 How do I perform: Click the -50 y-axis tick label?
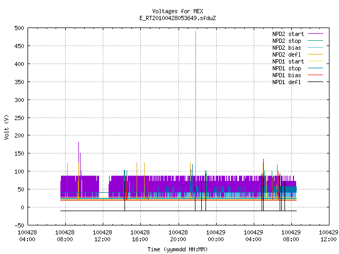point(19,225)
